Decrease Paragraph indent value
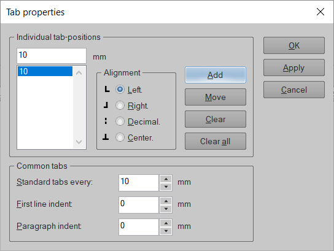 coord(166,231)
